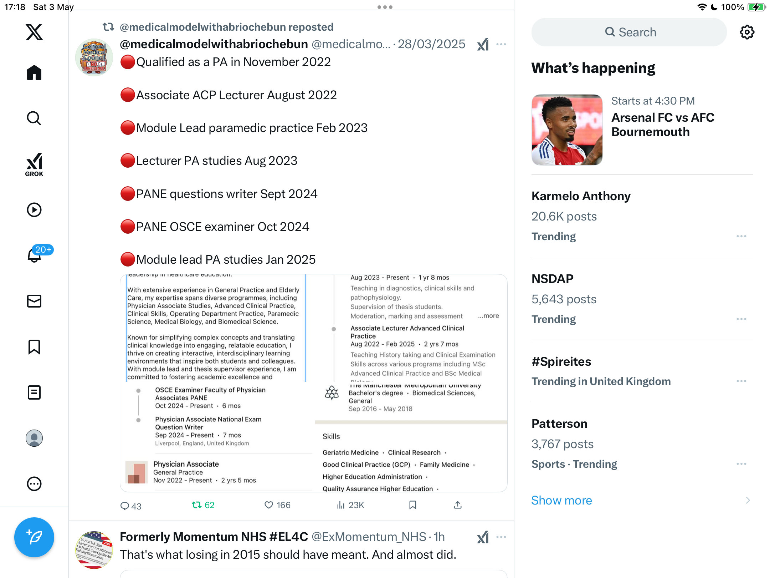The width and height of the screenshot is (770, 578).
Task: View post analytics showing 23K views
Action: pyautogui.click(x=351, y=505)
